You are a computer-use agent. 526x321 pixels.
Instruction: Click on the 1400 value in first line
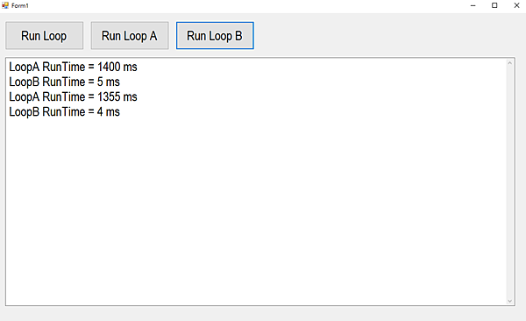[109, 67]
